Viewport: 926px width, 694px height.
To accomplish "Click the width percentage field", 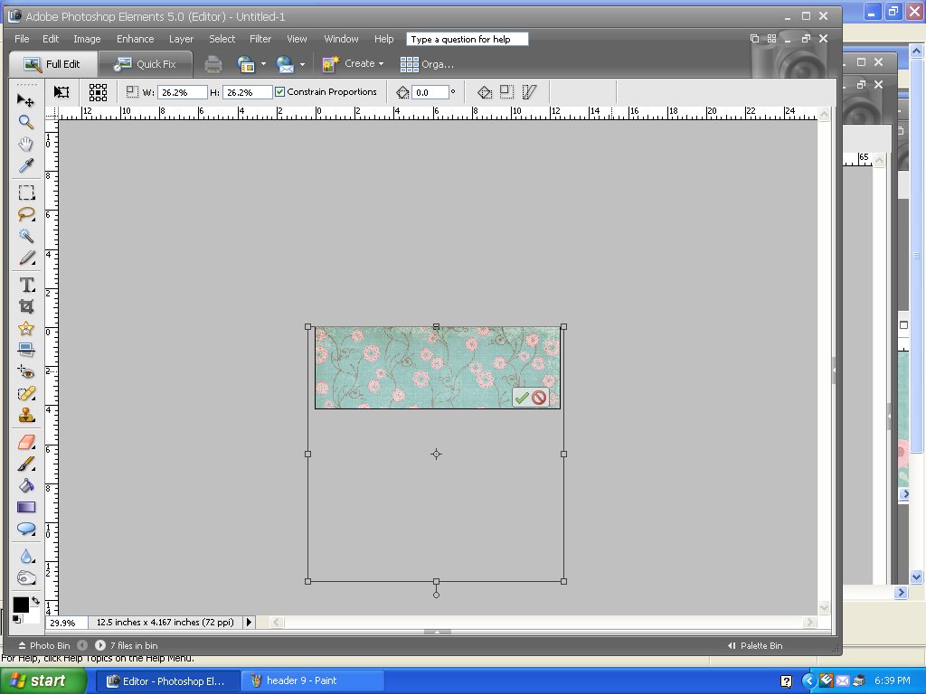I will [183, 92].
